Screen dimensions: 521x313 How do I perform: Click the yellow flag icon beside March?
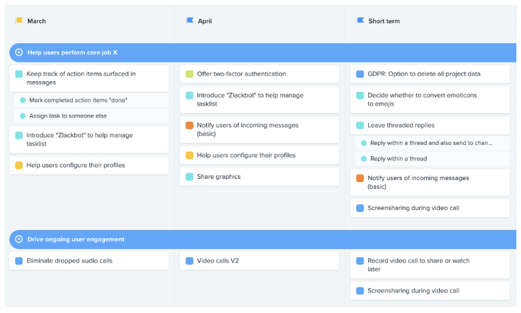pyautogui.click(x=19, y=21)
